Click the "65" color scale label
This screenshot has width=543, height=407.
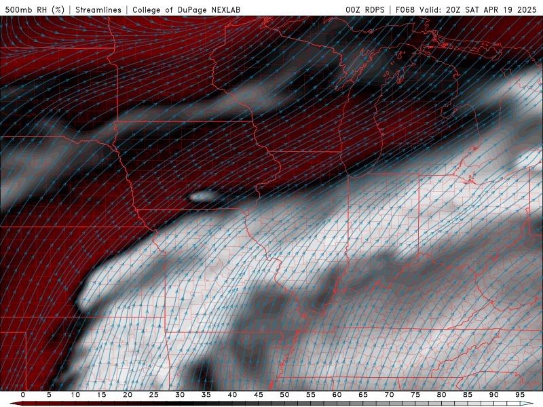tap(363, 395)
